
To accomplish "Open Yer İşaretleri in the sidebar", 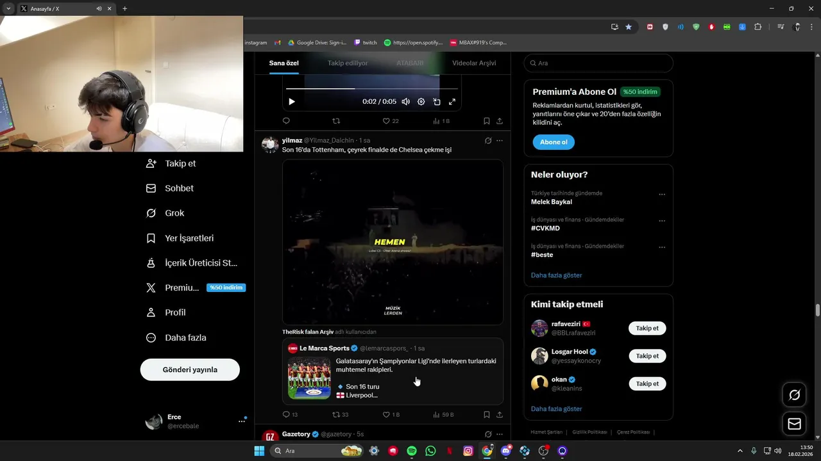I will 180,238.
